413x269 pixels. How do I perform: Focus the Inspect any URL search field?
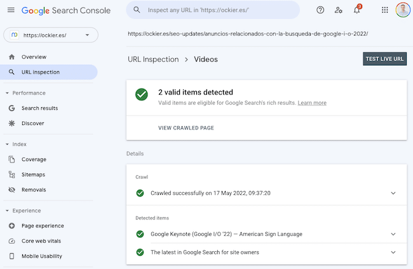coord(213,10)
